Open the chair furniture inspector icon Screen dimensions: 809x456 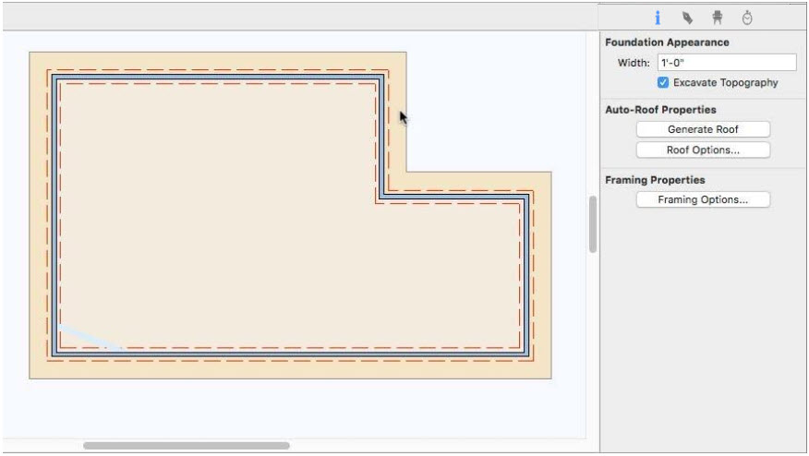pos(718,18)
